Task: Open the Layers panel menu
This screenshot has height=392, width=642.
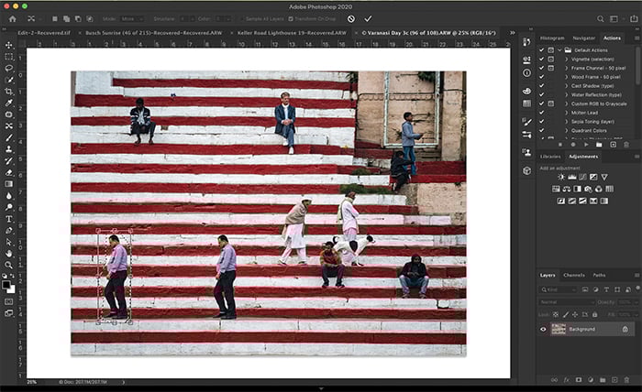Action: pos(636,275)
